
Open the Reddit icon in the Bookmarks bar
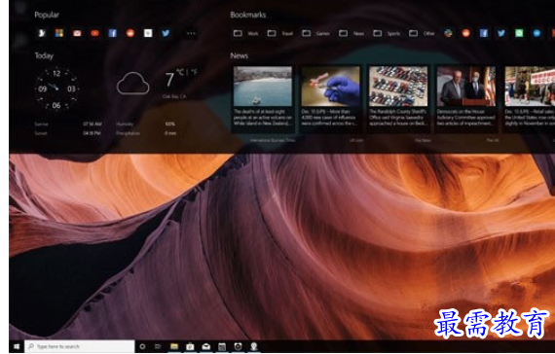point(465,33)
